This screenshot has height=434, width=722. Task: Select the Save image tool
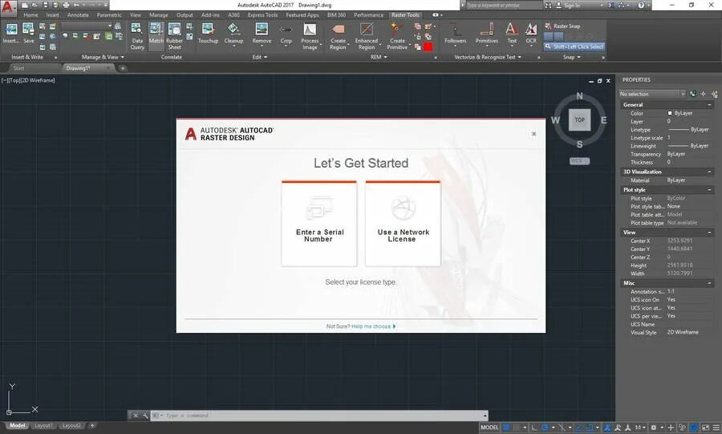coord(29,33)
